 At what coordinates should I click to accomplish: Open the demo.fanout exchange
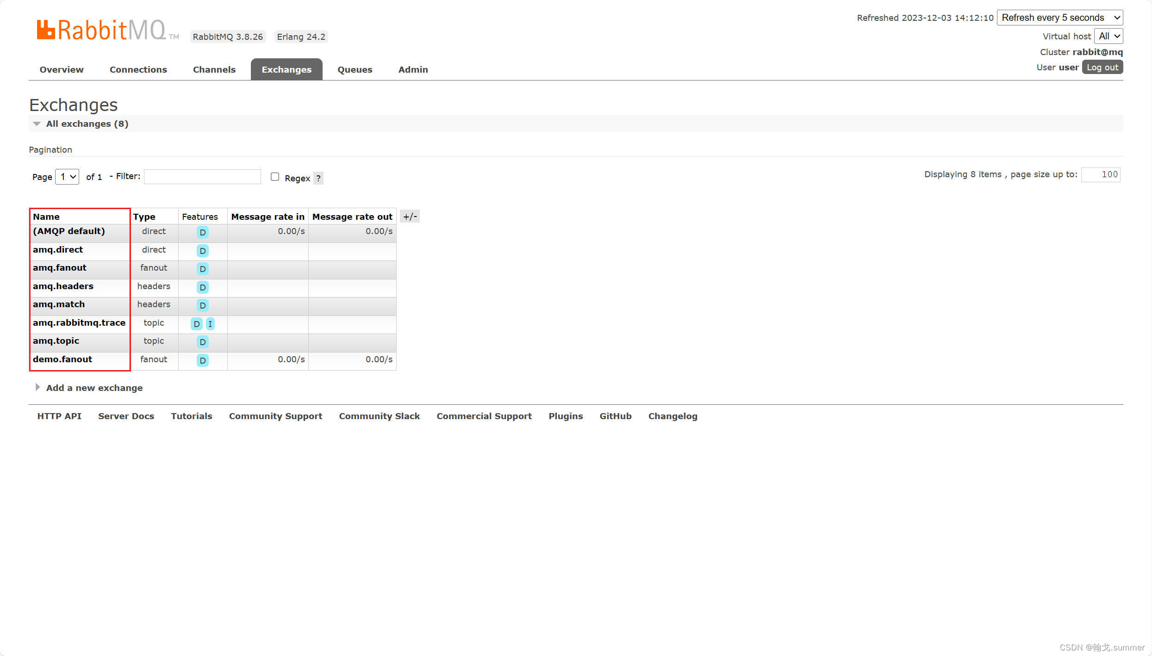[x=62, y=359]
